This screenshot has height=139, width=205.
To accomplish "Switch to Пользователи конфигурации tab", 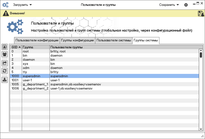I will coord(37,40).
